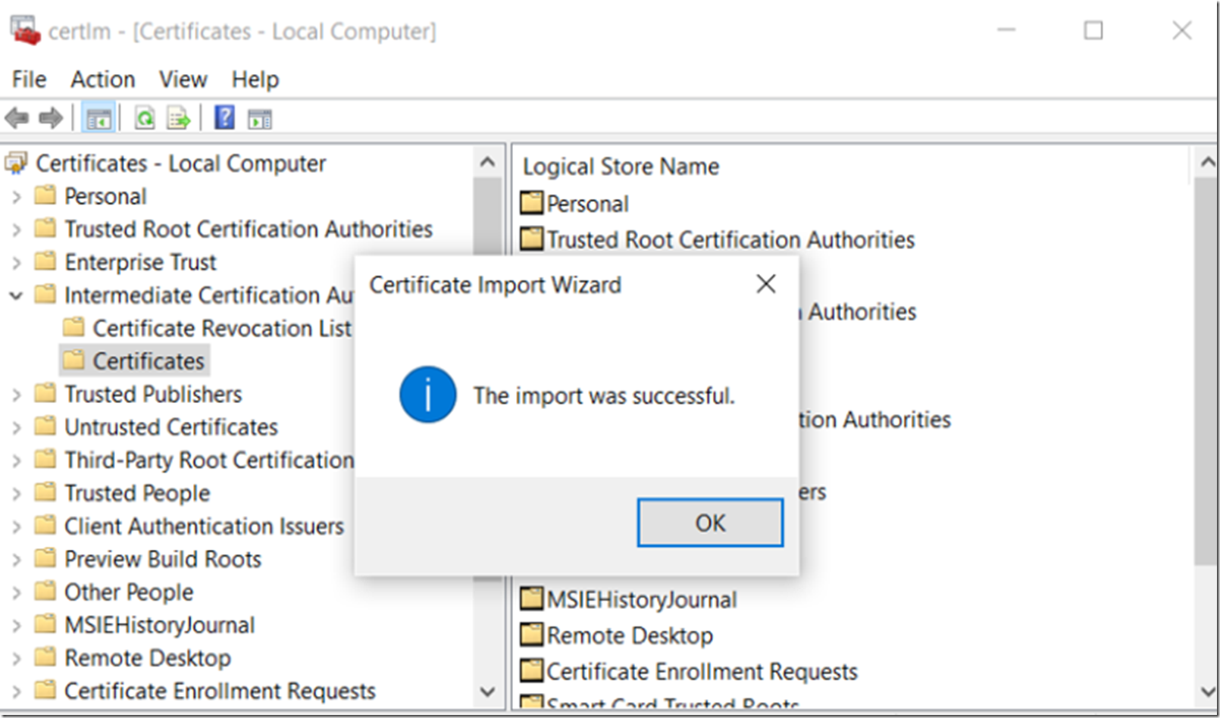Screen dimensions: 1220x718
Task: Expand the Enterprise Trust tree node
Action: (x=17, y=263)
